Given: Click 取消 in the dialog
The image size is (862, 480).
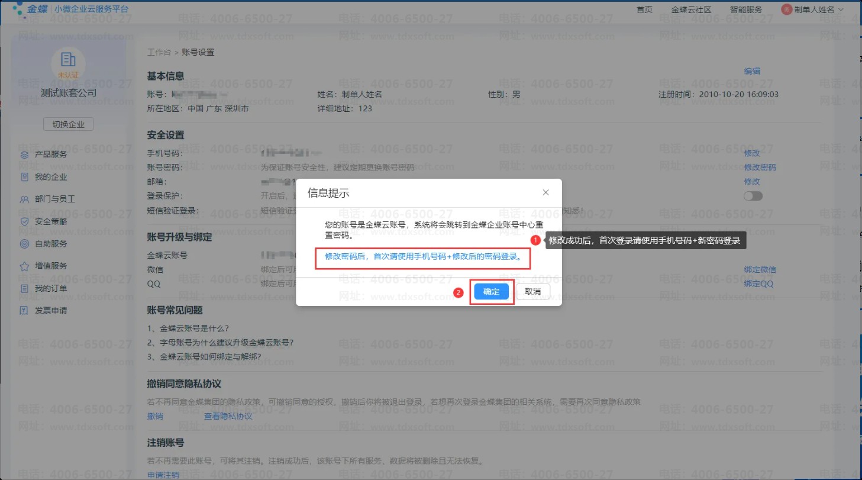Looking at the screenshot, I should pyautogui.click(x=532, y=292).
